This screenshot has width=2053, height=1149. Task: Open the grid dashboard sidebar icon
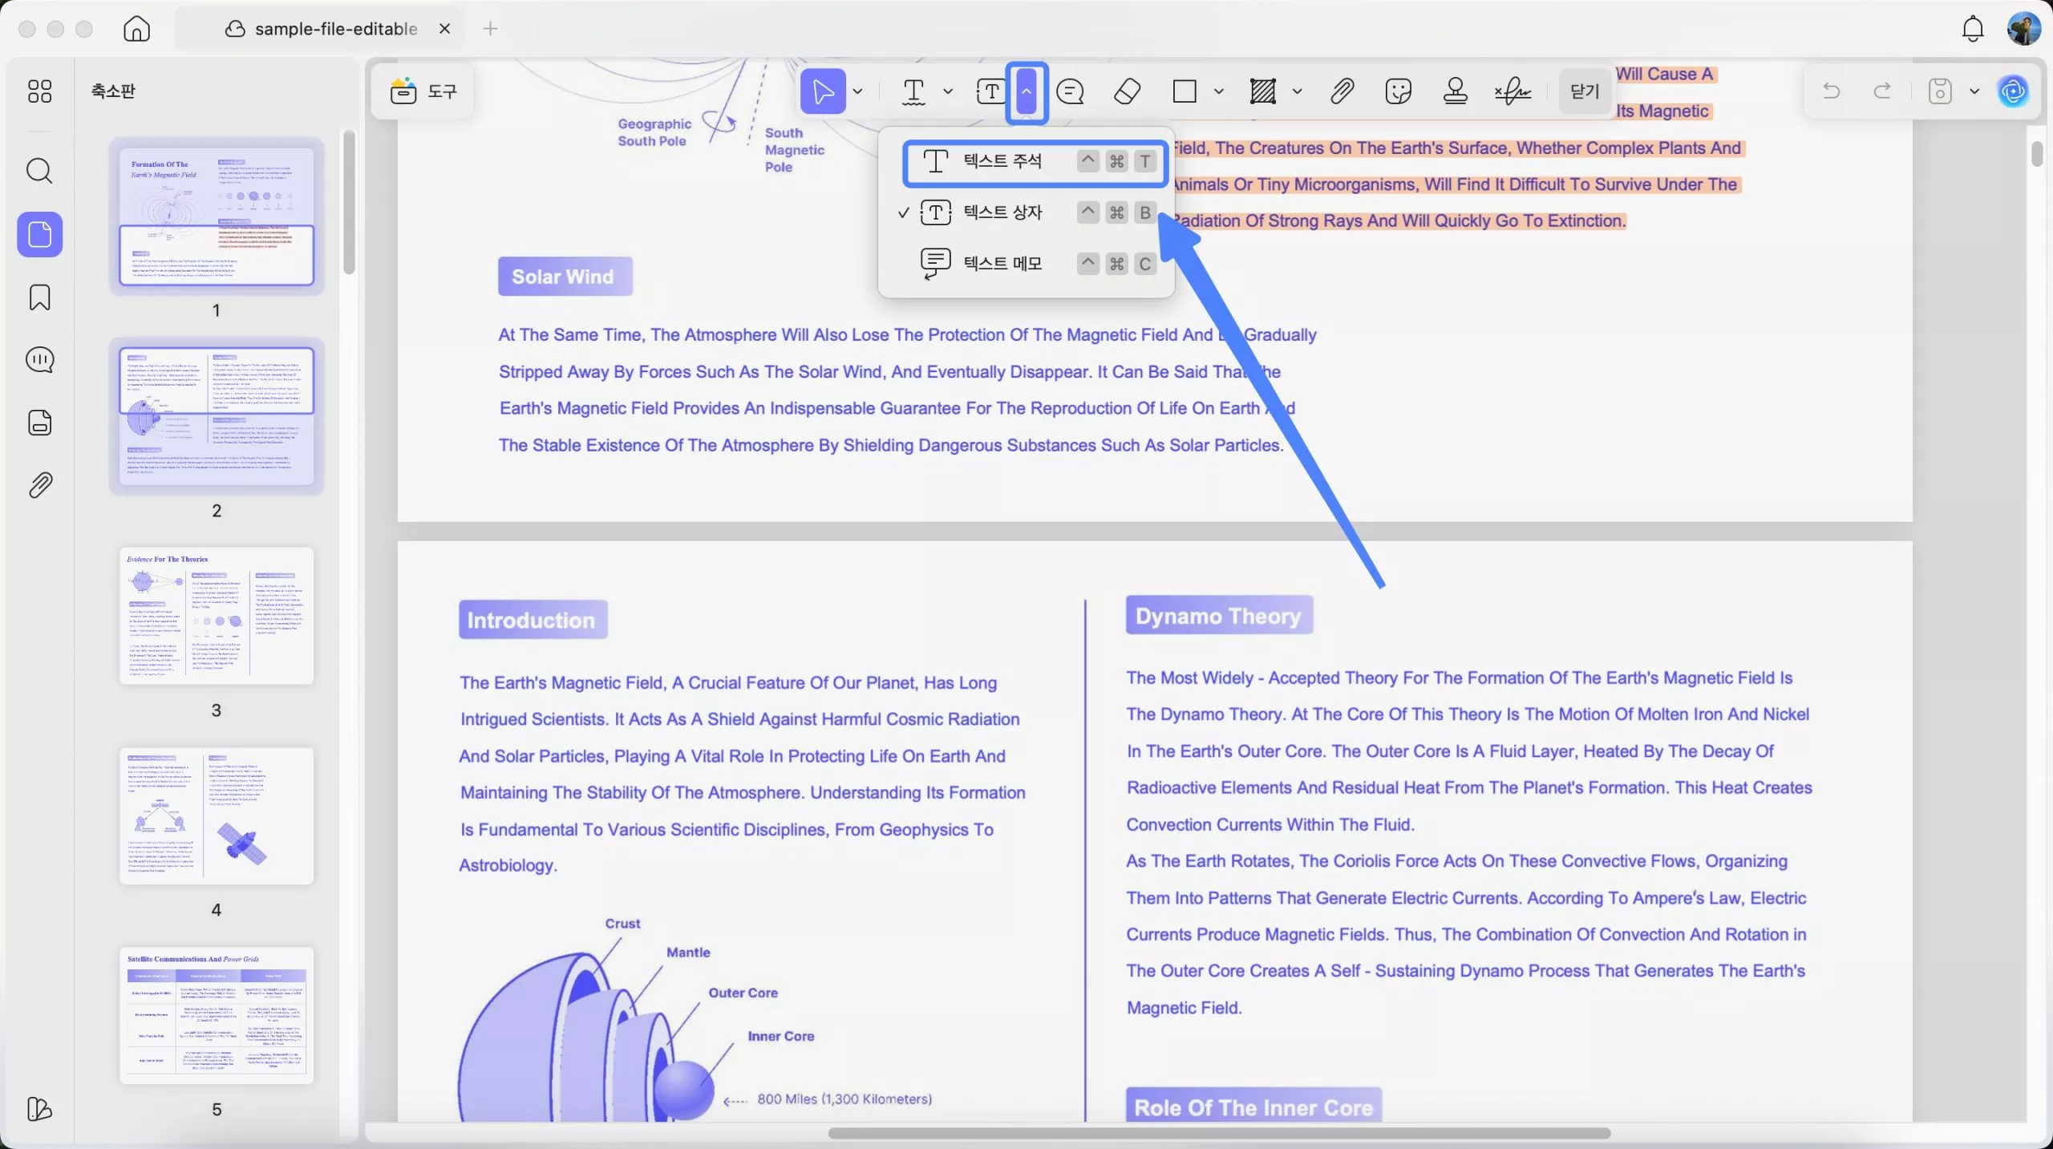39,91
